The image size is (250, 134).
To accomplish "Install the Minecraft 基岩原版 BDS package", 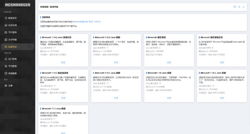I will coord(169,62).
